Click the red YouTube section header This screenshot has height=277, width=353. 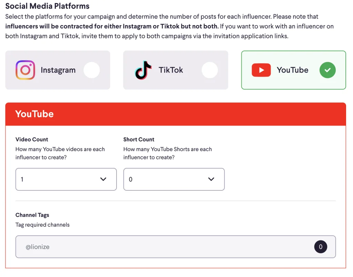[x=175, y=114]
